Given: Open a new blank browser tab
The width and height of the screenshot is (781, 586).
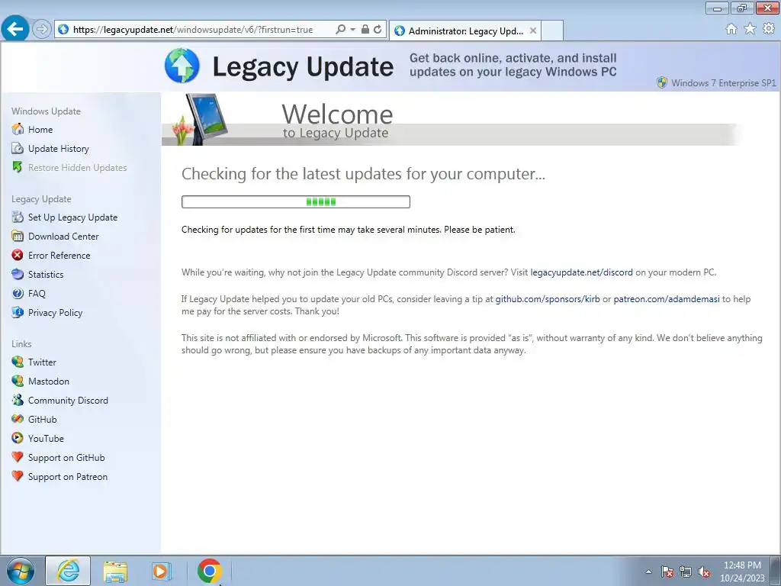Looking at the screenshot, I should (x=552, y=31).
